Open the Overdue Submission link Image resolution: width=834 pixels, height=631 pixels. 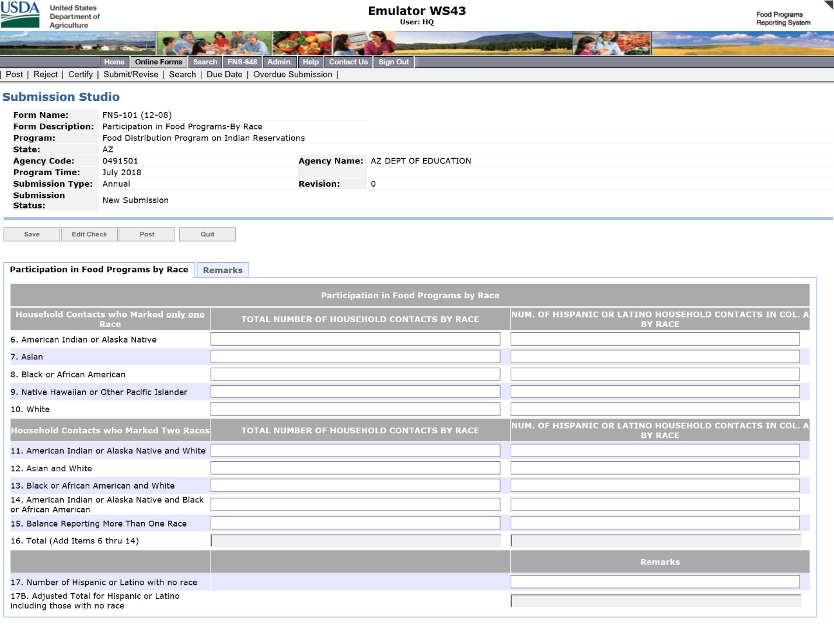pyautogui.click(x=292, y=75)
